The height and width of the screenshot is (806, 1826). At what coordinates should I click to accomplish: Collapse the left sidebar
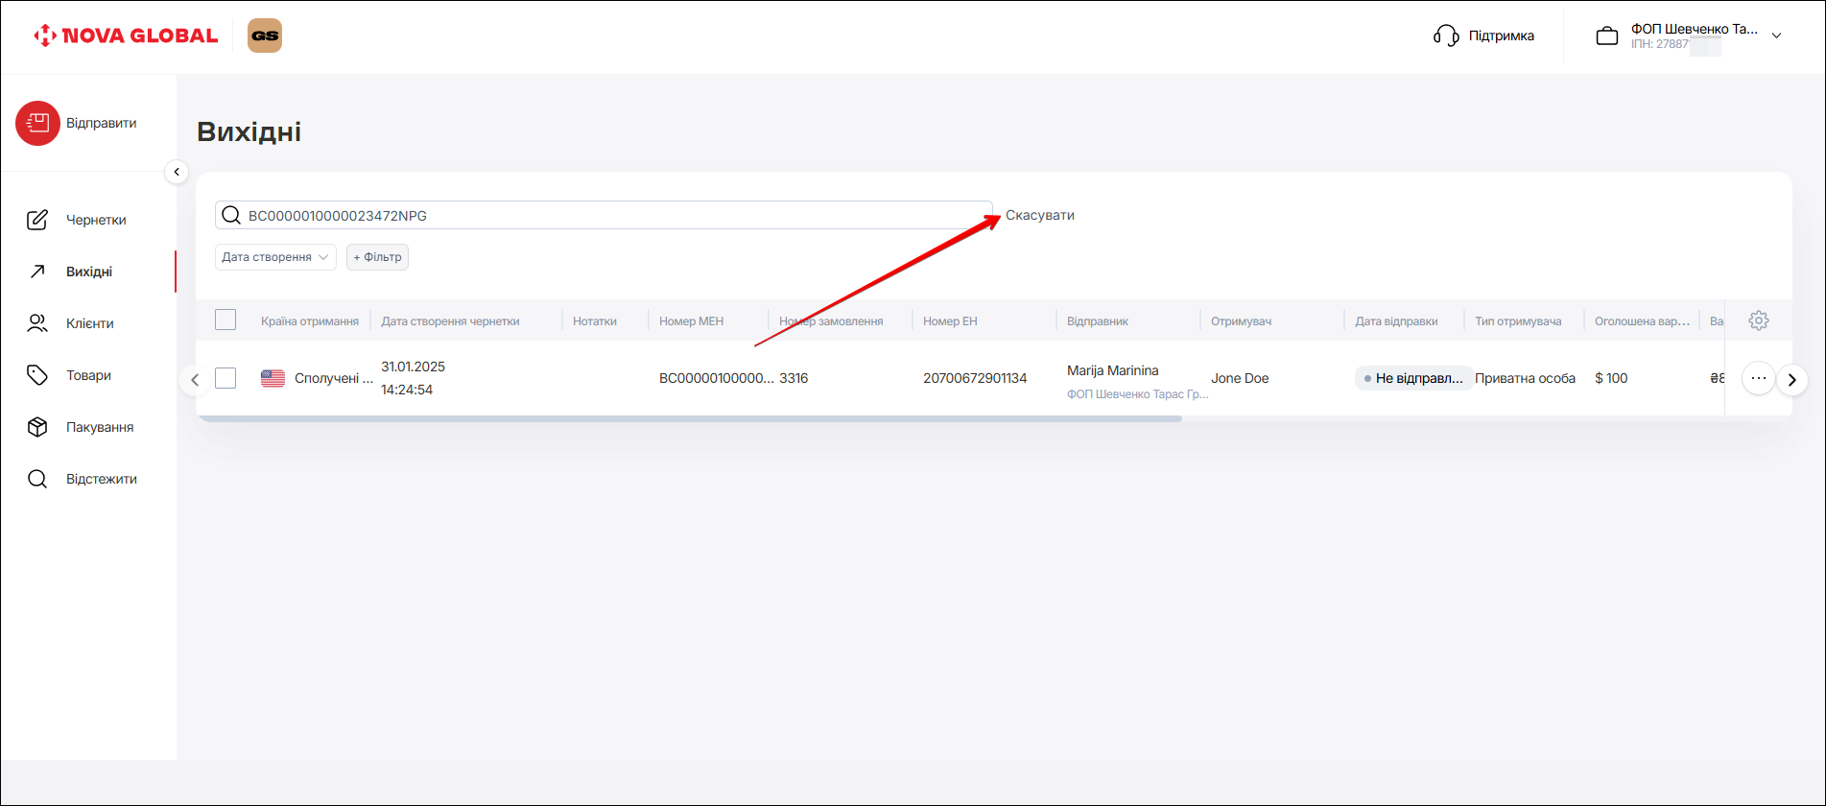177,172
